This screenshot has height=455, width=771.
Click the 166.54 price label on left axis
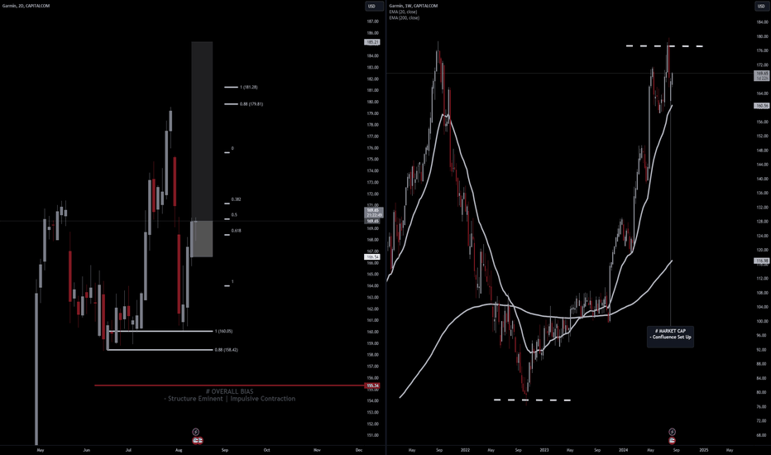[372, 256]
